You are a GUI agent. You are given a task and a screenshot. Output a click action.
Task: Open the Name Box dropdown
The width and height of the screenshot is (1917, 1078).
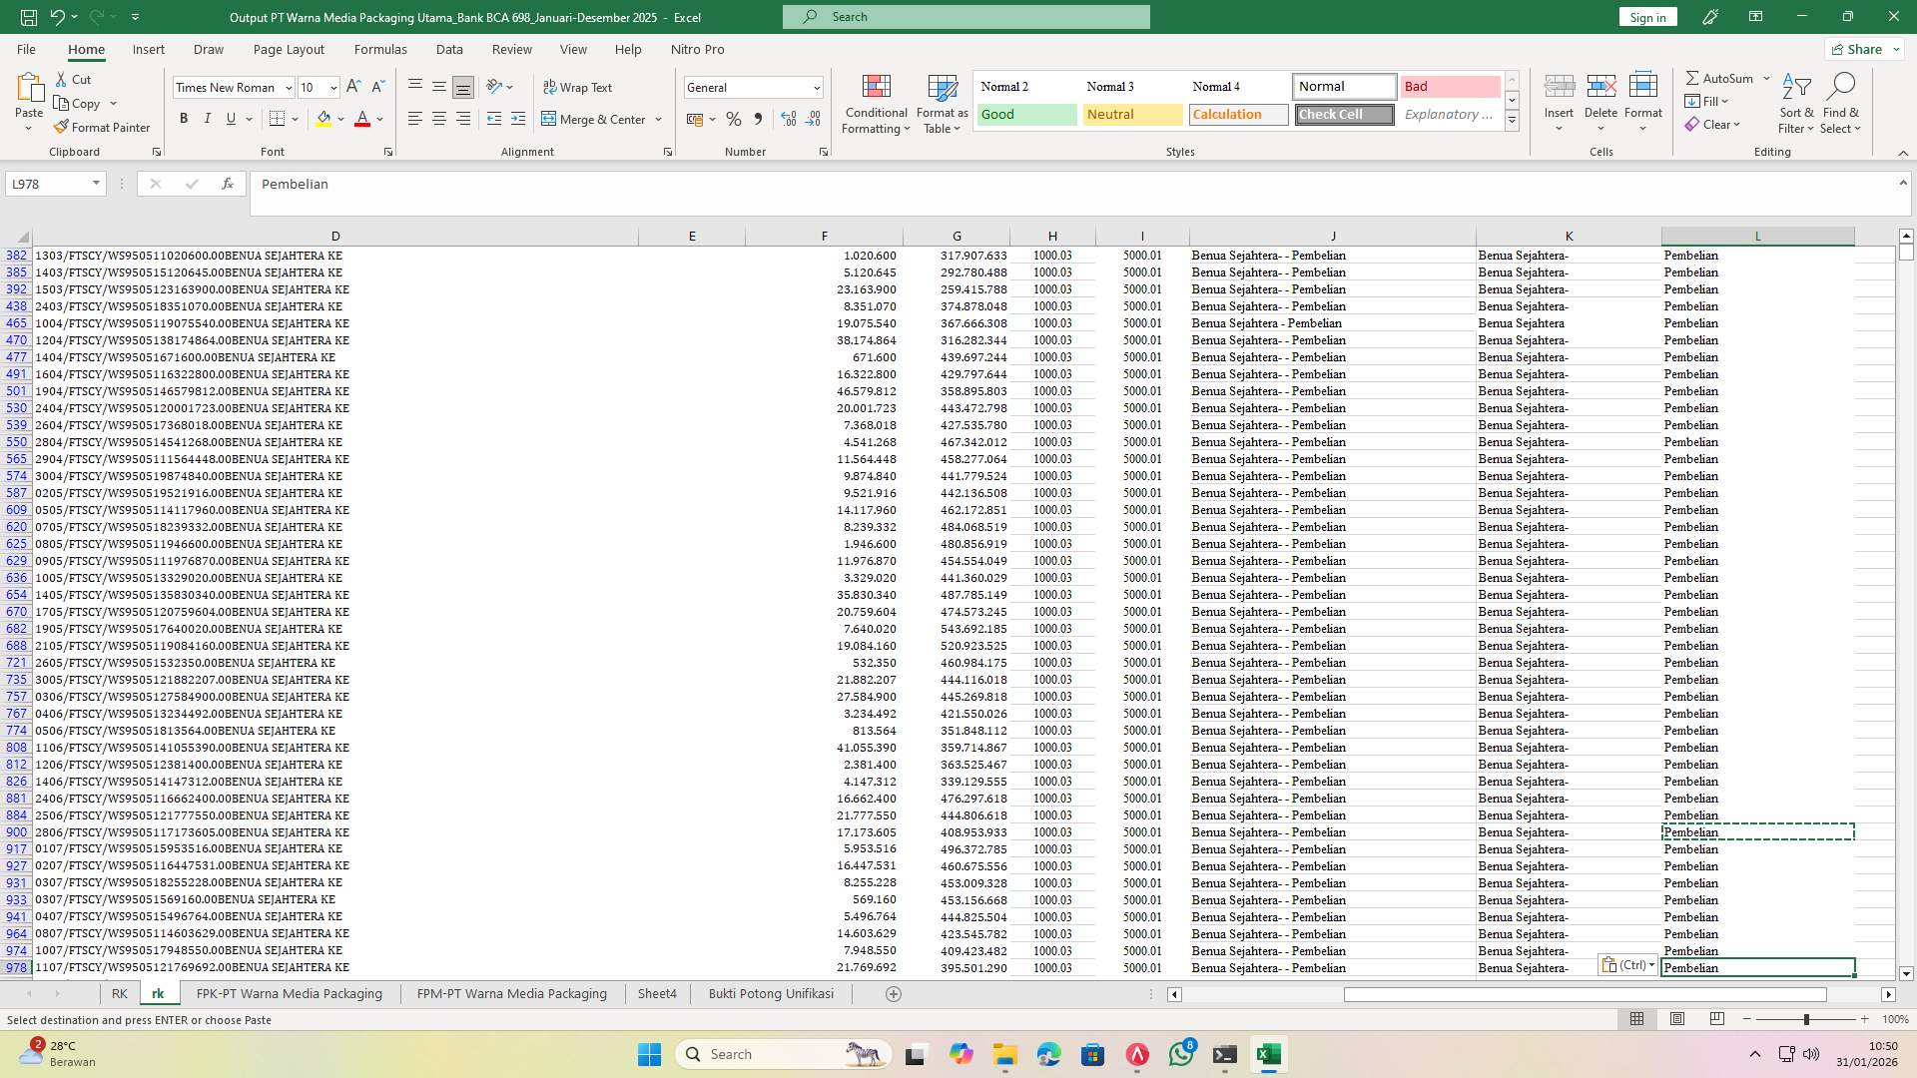95,184
